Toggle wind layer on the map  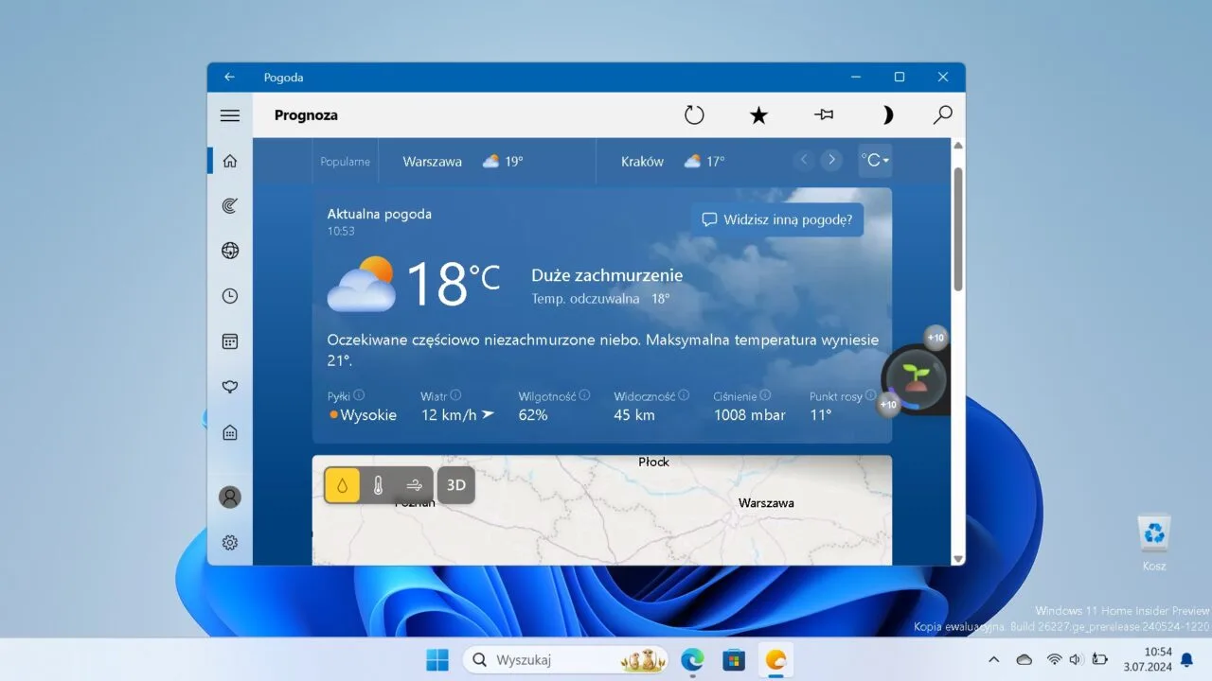pyautogui.click(x=413, y=484)
